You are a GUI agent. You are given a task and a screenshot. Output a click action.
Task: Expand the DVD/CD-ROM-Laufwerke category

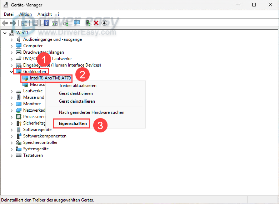coord(11,59)
